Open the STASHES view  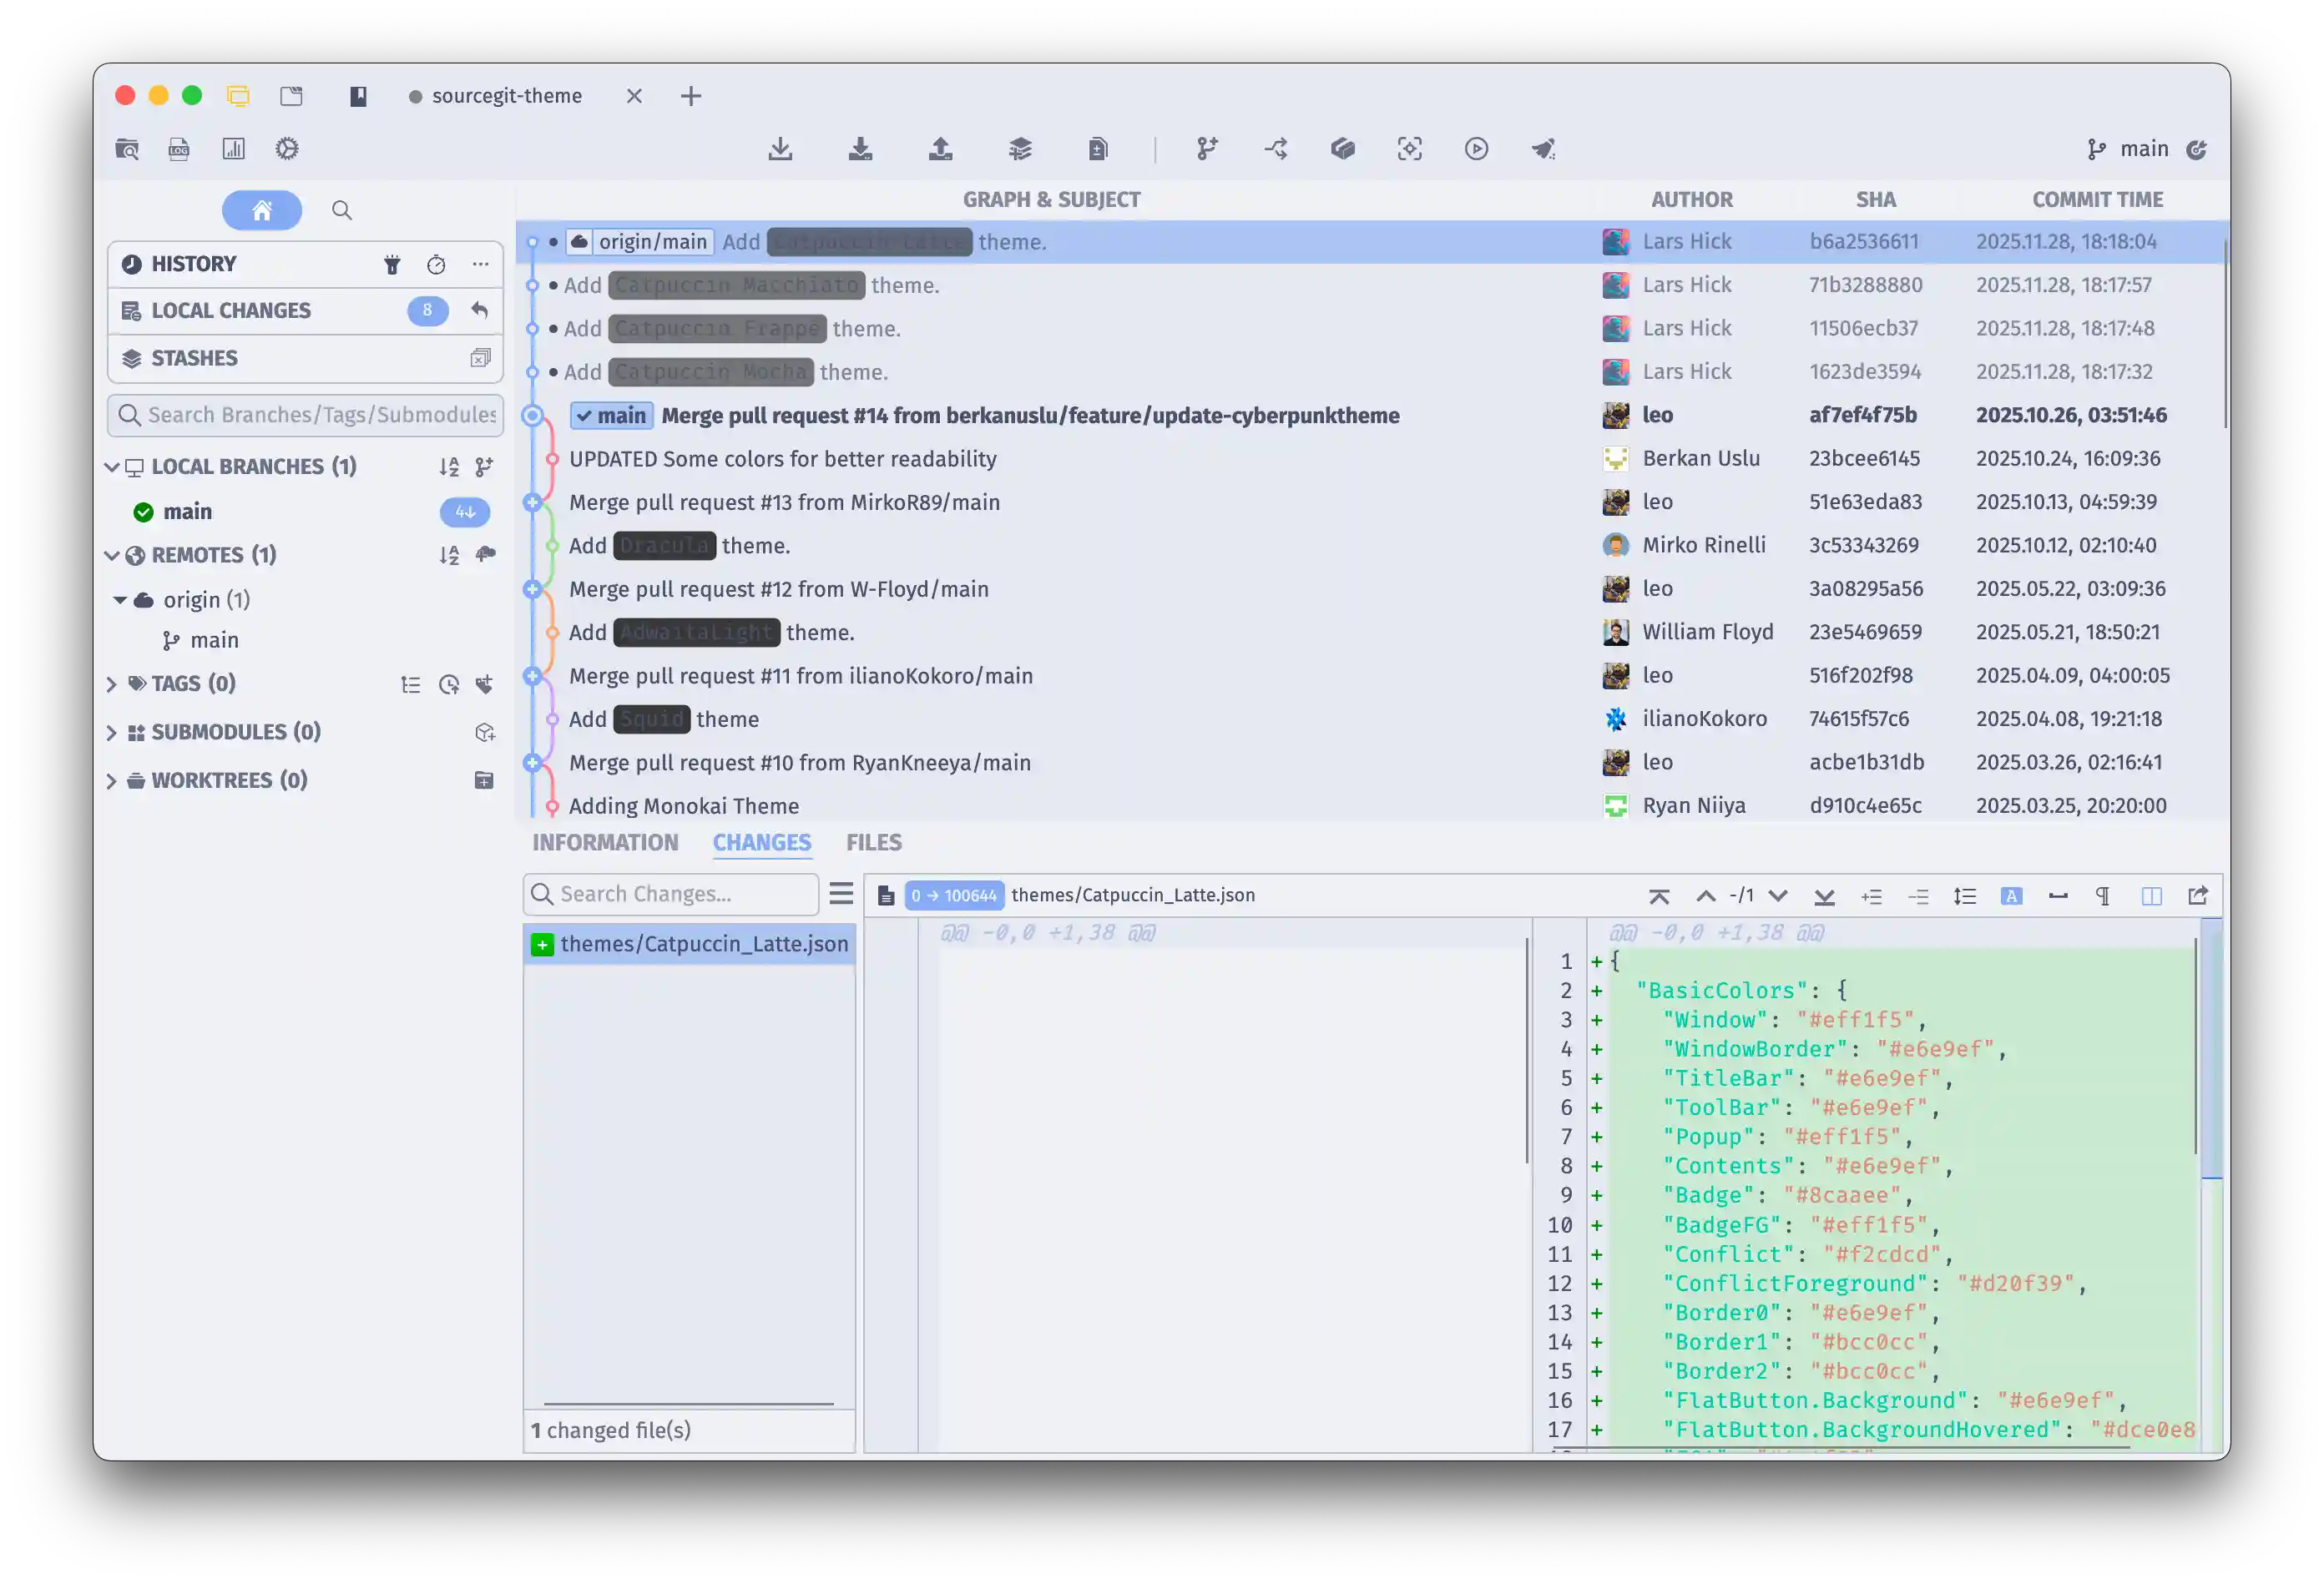(195, 358)
